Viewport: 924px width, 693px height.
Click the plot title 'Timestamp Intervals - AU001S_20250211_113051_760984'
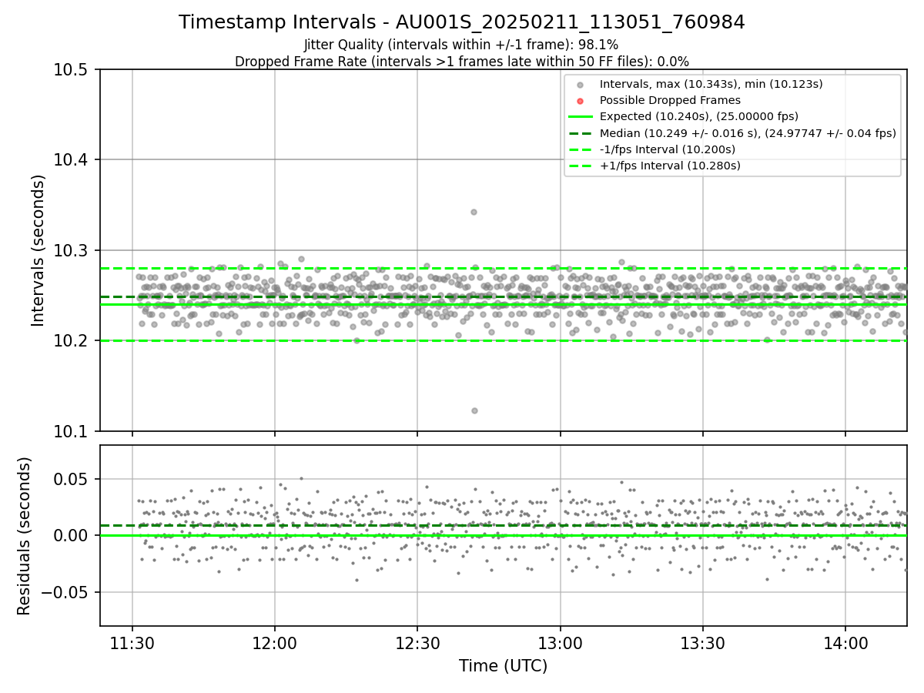tap(462, 22)
